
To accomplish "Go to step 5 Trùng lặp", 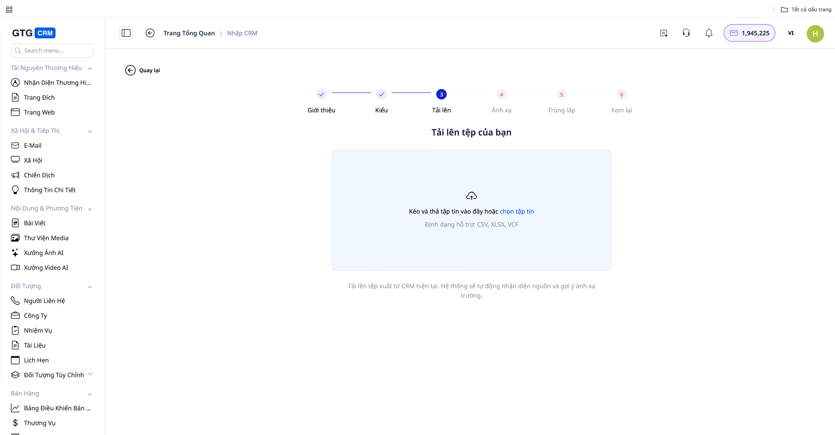I will pos(561,94).
